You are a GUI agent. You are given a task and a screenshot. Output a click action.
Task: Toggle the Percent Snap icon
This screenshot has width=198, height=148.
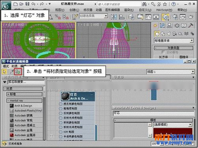point(57,17)
